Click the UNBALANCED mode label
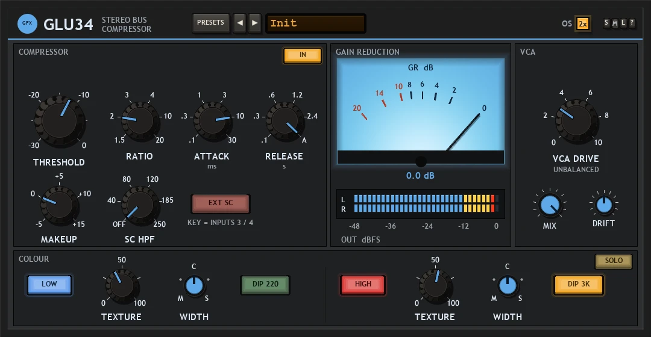 point(576,170)
